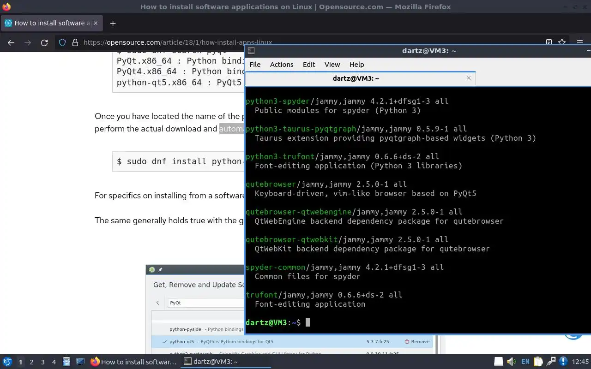Click the '$ sudo dnf install python-' code block
The width and height of the screenshot is (591, 369).
[x=178, y=161]
